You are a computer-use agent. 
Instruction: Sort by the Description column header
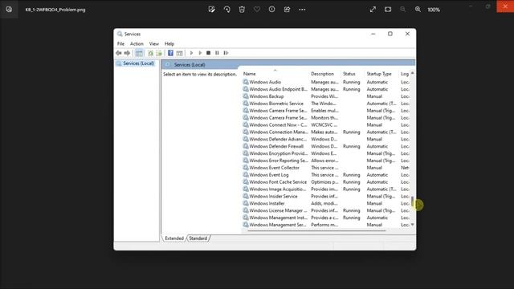[x=324, y=74]
